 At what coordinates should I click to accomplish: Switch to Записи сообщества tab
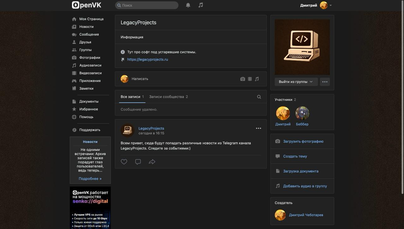(169, 97)
